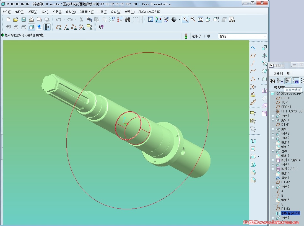This screenshot has height=226, width=304.
Task: Click the context help arrow icon
Action: coord(101,27)
